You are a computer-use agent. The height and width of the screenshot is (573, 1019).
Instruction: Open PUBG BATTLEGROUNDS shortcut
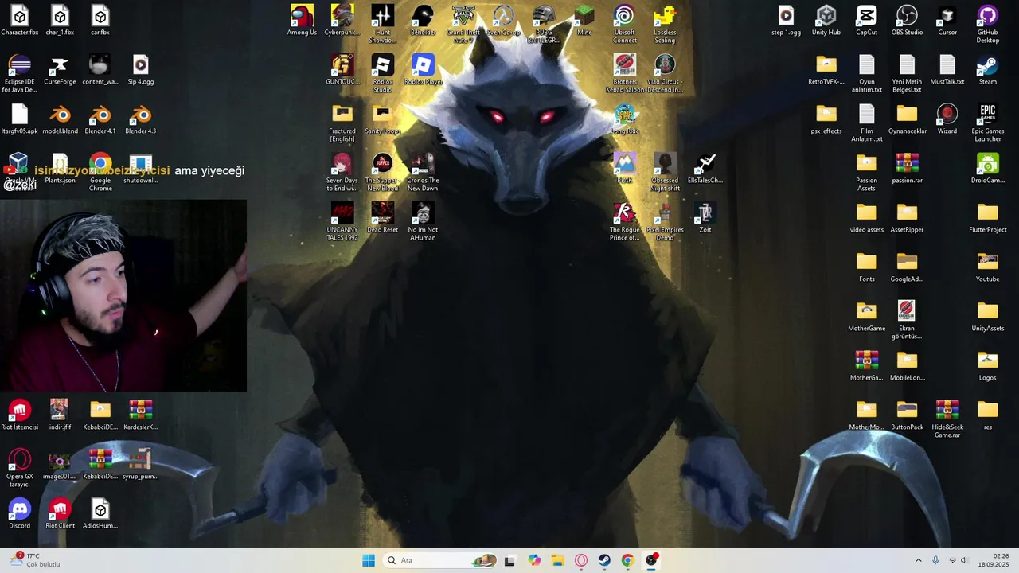coord(544,24)
